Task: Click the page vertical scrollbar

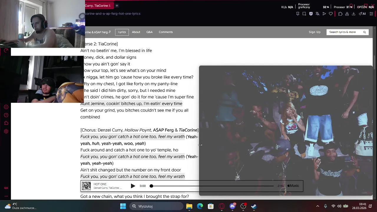Action: 375,113
